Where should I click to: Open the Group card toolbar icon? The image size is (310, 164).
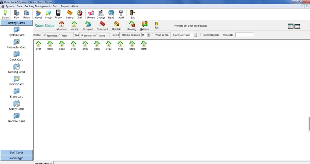[48, 14]
